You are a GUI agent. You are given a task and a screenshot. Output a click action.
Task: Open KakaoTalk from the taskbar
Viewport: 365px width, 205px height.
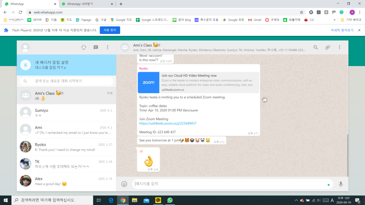pos(158,200)
